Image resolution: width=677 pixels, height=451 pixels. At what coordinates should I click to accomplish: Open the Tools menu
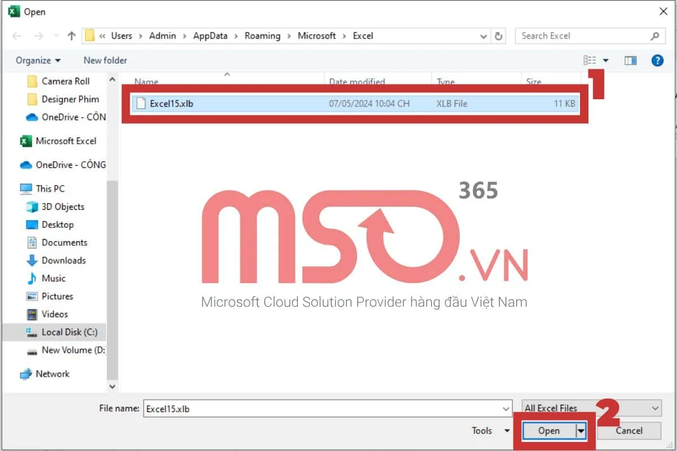(x=490, y=431)
